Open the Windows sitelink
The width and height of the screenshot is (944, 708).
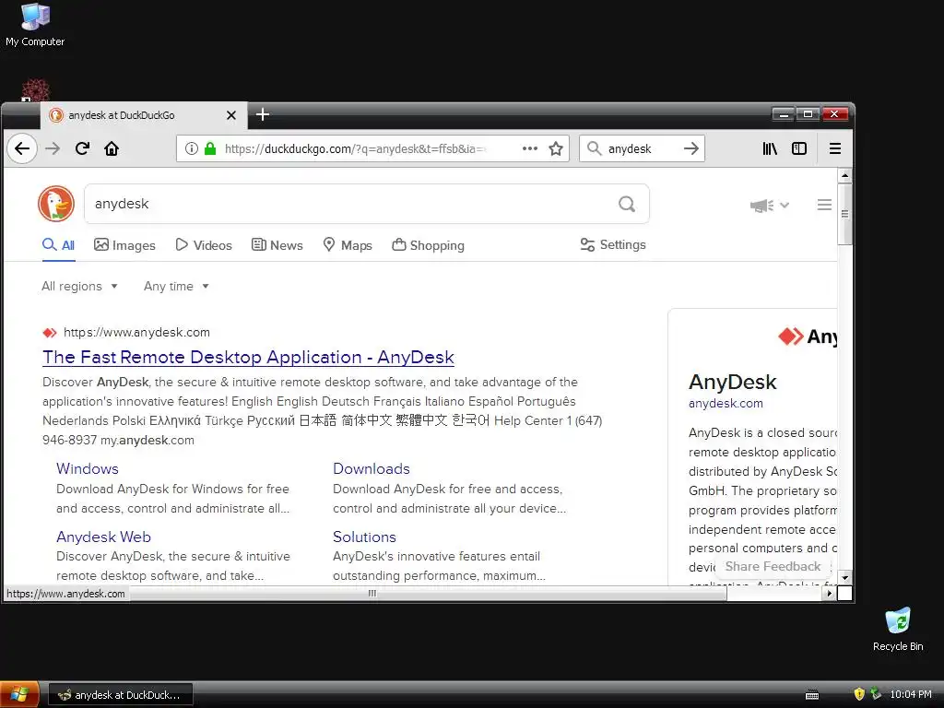[88, 468]
